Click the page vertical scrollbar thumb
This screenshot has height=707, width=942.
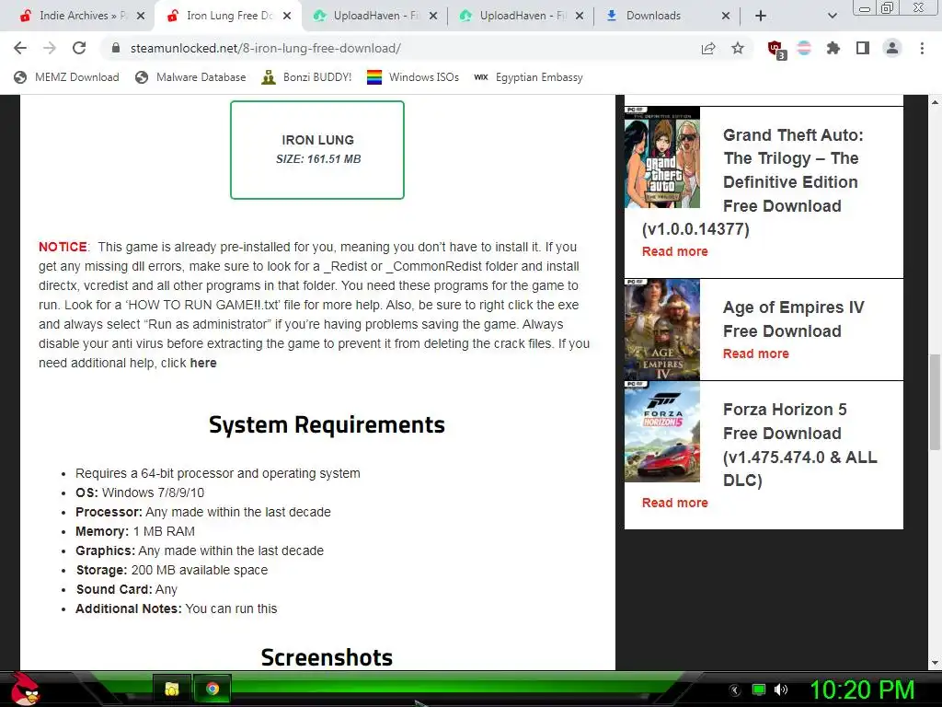pyautogui.click(x=935, y=401)
